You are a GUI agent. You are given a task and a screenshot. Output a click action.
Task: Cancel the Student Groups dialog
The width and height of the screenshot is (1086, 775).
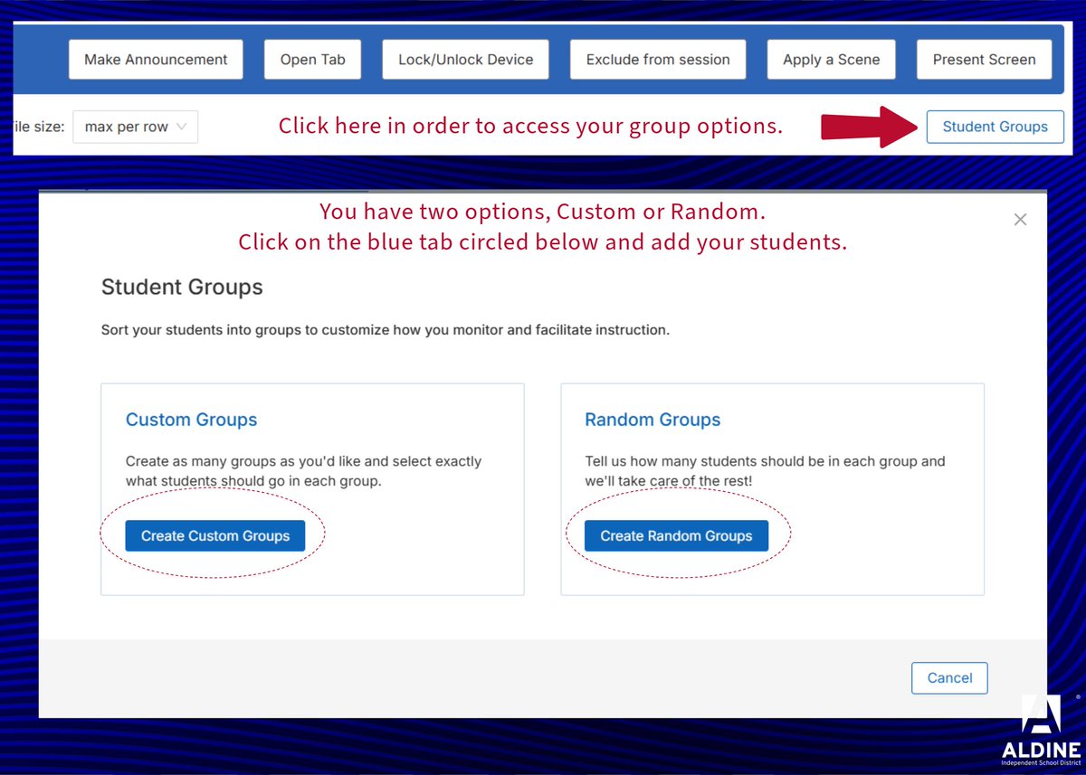949,677
